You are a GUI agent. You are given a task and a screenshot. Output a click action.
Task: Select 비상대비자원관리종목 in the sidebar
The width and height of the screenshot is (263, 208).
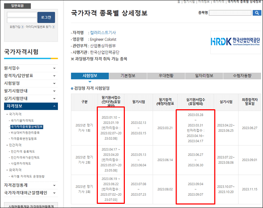click(25, 133)
